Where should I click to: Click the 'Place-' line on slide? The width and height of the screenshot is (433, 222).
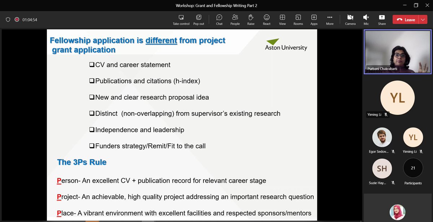[184, 213]
